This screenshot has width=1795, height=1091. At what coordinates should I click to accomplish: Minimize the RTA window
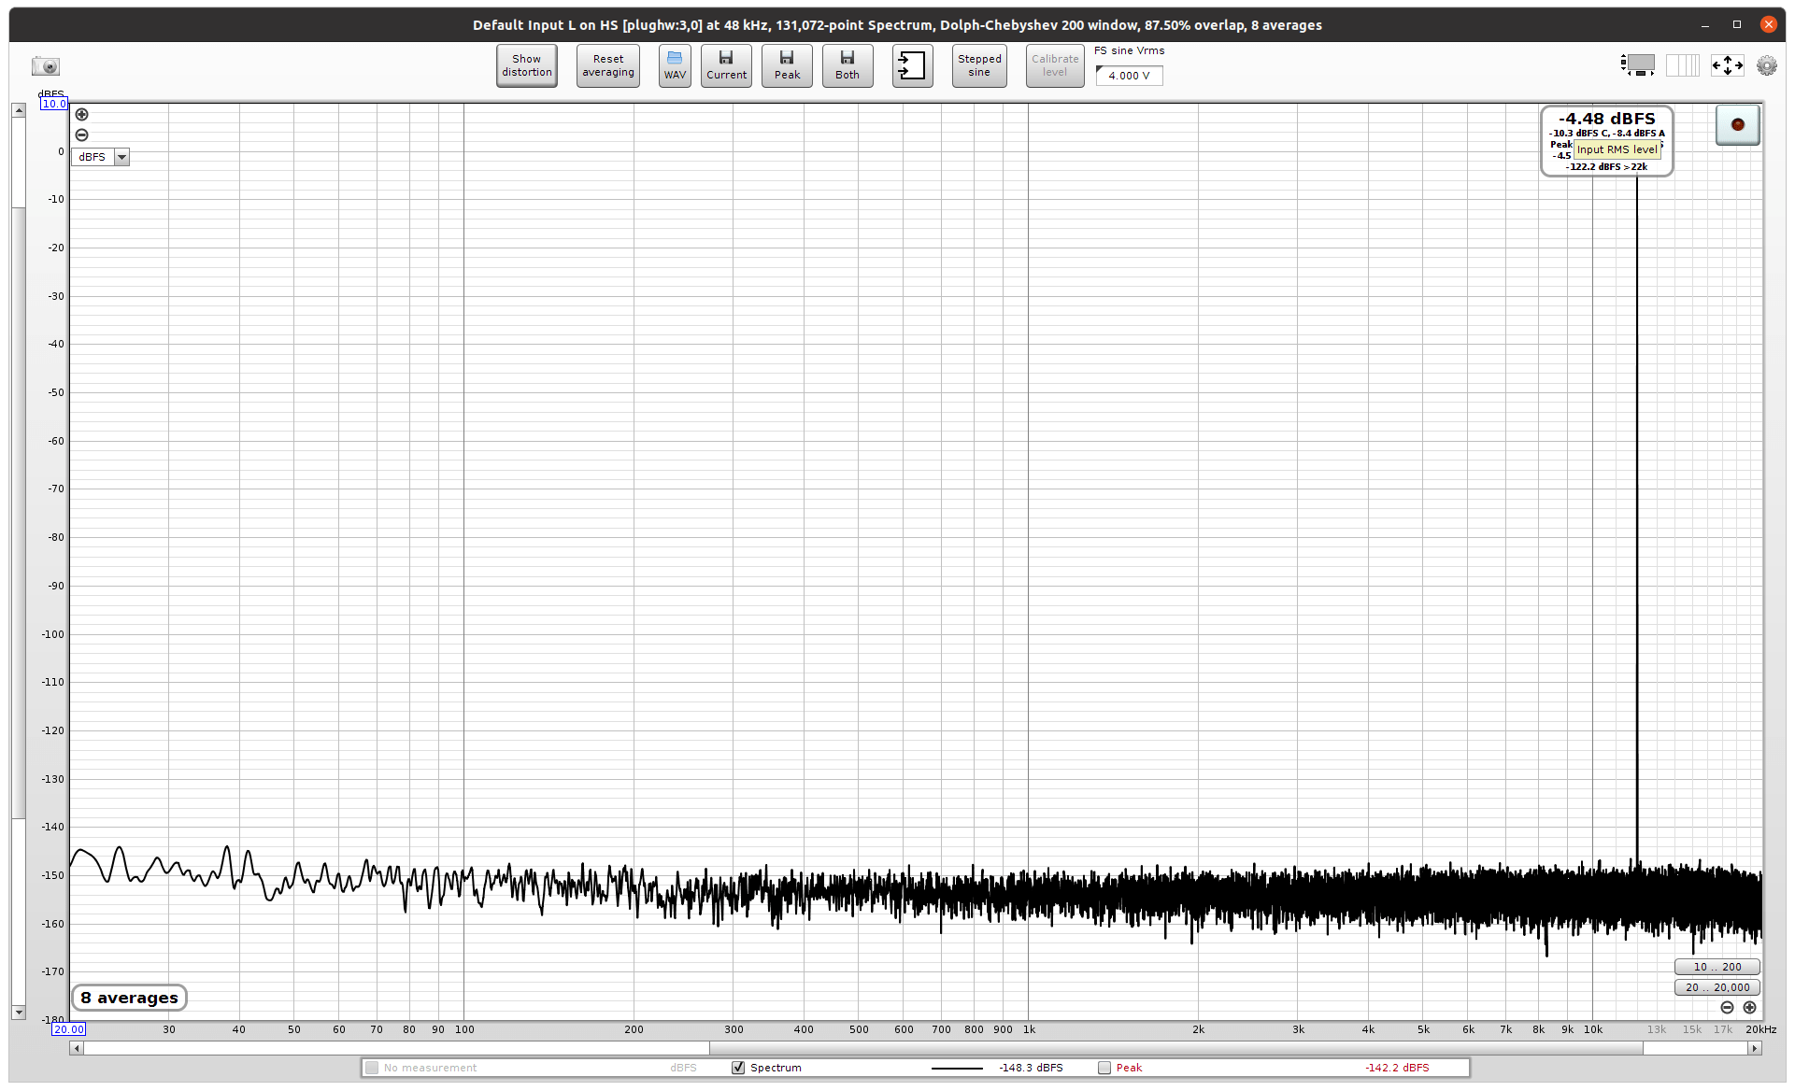(1705, 25)
